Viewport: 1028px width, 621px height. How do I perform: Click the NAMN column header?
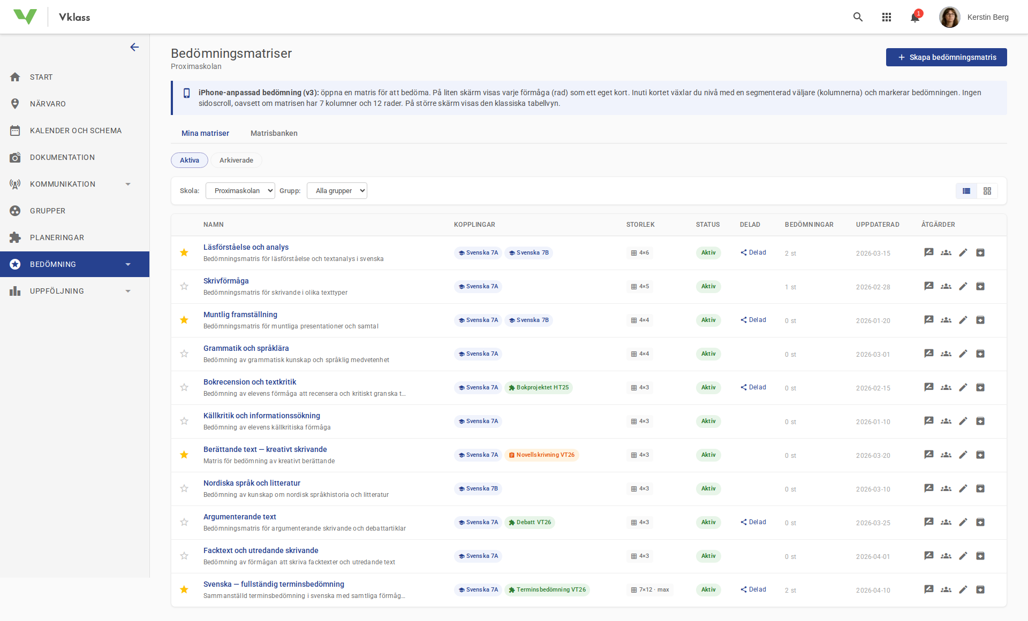214,225
